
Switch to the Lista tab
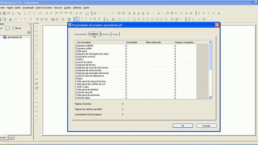[x=11, y=137]
